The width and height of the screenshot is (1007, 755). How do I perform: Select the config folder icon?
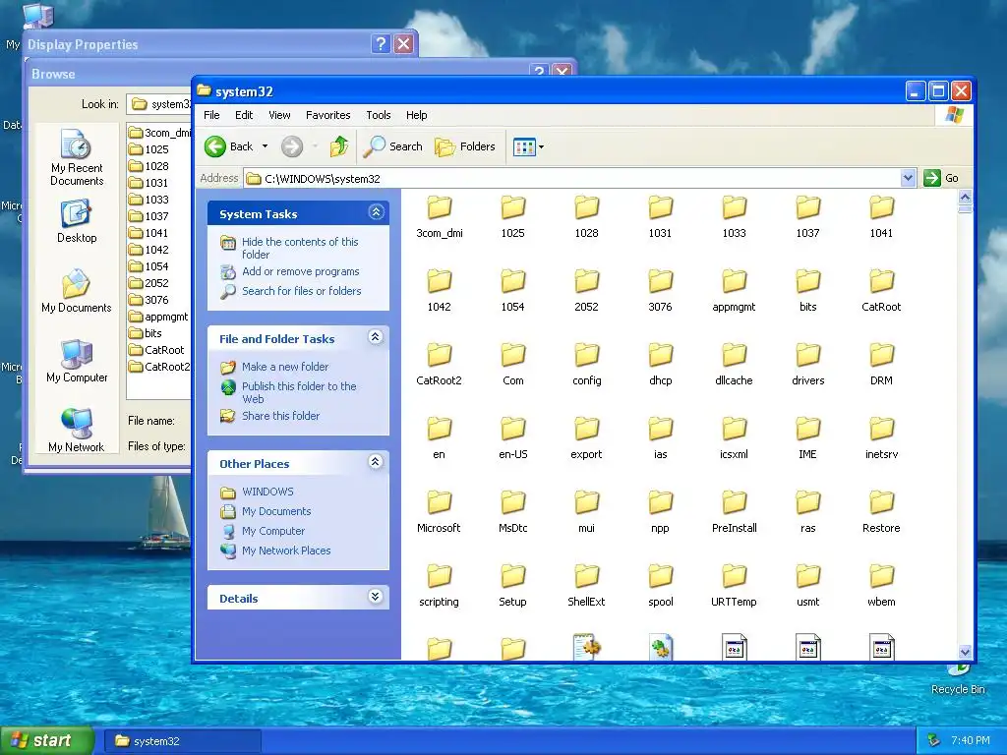pyautogui.click(x=587, y=355)
